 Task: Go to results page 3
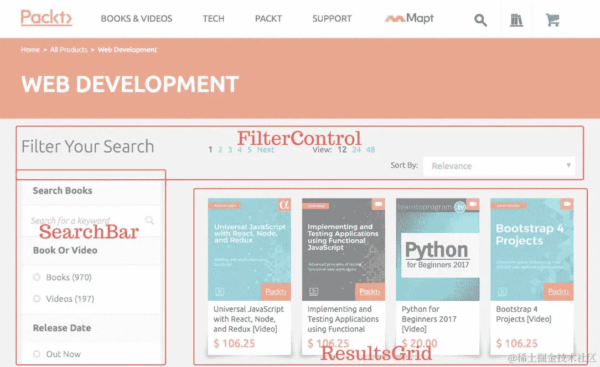(x=230, y=149)
